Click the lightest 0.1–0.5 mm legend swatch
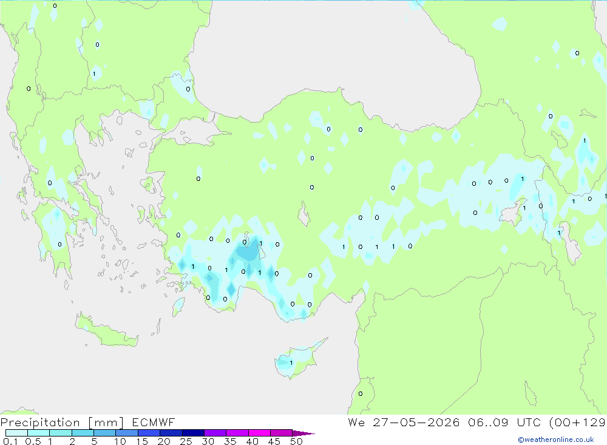This screenshot has width=607, height=445. click(16, 433)
